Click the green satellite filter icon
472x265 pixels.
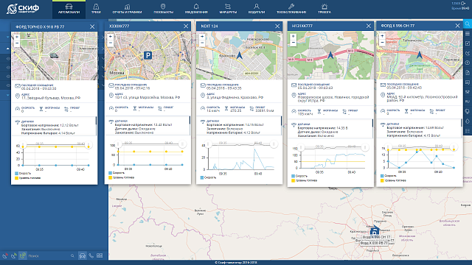pos(14,255)
